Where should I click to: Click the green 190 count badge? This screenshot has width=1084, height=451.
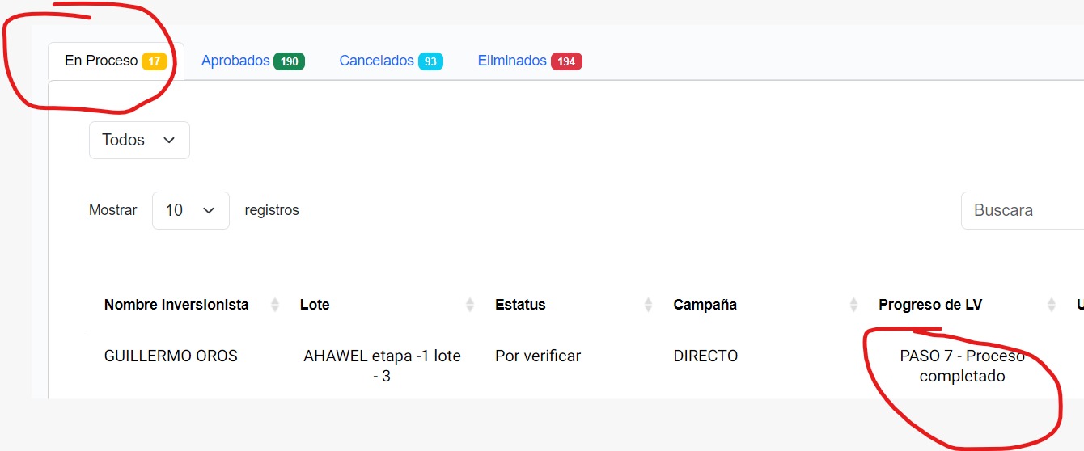click(289, 61)
